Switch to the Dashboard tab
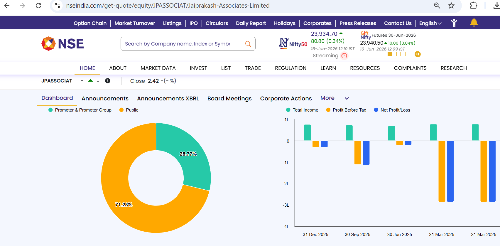The width and height of the screenshot is (500, 246). click(x=57, y=98)
